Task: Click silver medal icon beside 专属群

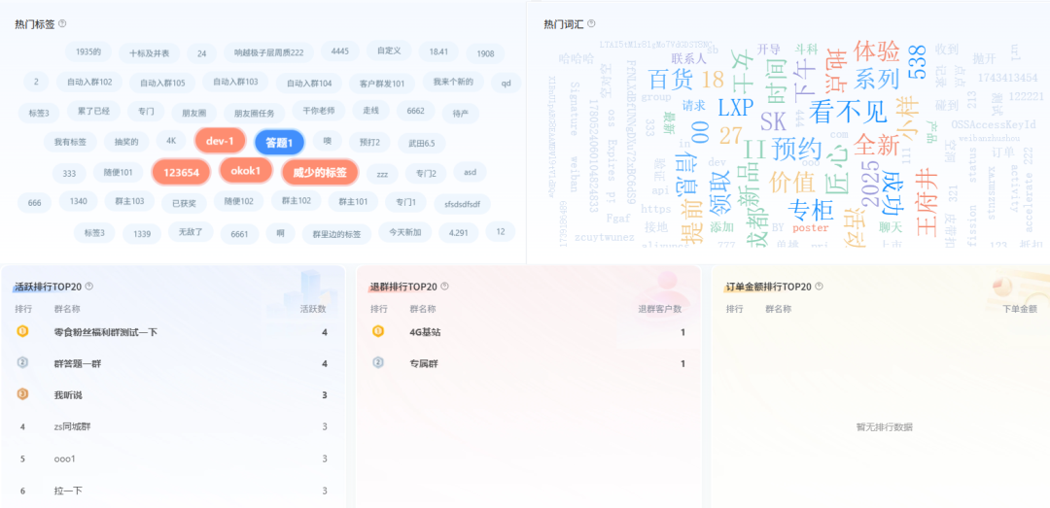Action: pyautogui.click(x=378, y=363)
